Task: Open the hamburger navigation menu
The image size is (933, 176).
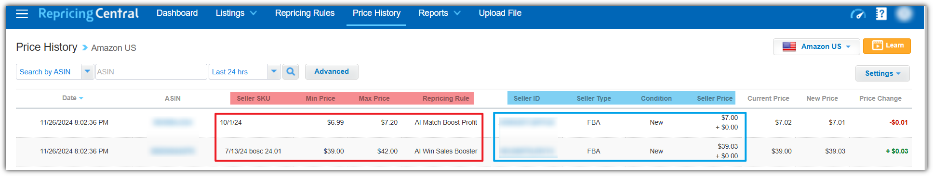Action: pos(22,13)
